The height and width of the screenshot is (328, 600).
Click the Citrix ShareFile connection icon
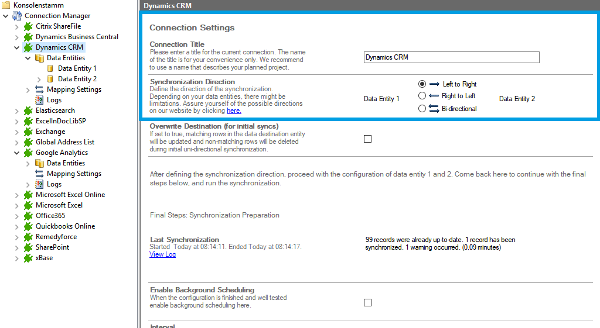(x=28, y=26)
